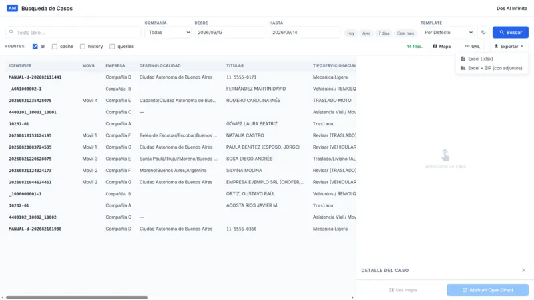
Task: Select row 20260821044624451
Action: [x=180, y=182]
